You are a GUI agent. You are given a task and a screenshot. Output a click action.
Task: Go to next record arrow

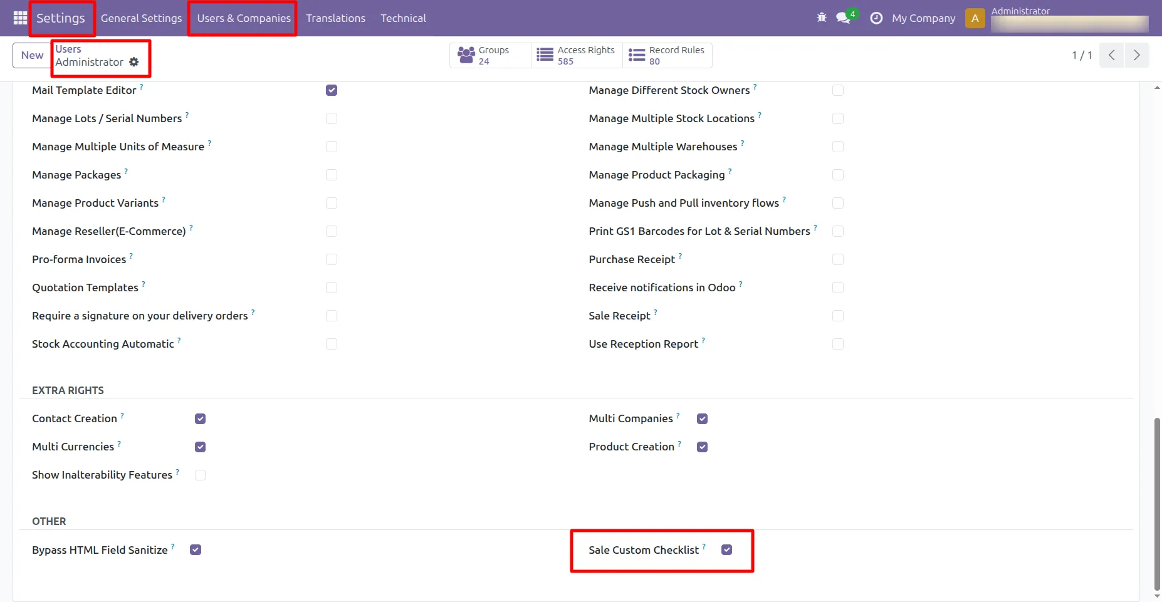pyautogui.click(x=1136, y=55)
